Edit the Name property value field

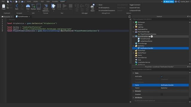[175, 85]
